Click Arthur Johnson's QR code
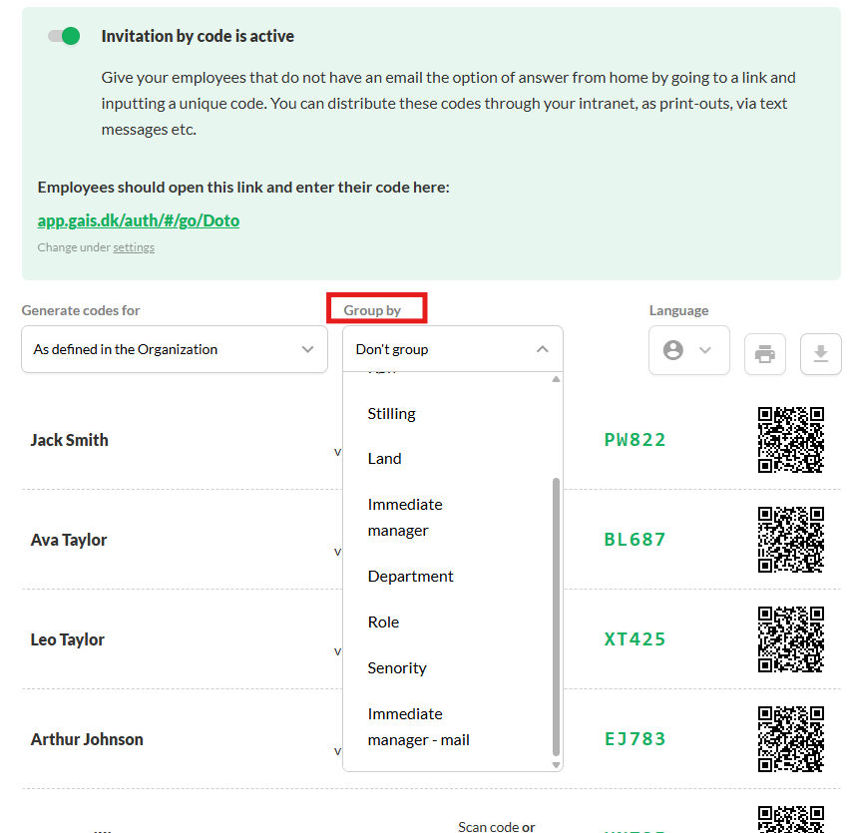This screenshot has width=850, height=833. 790,739
